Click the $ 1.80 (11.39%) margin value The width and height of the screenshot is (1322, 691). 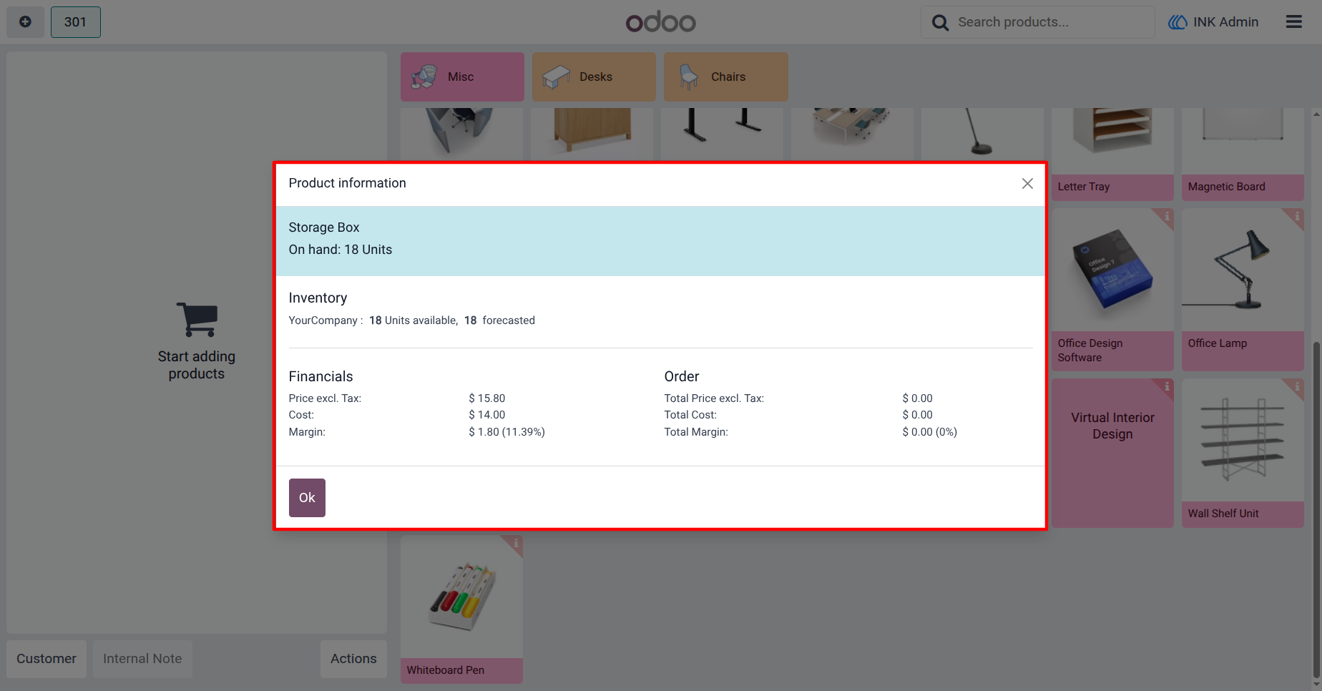click(x=506, y=432)
